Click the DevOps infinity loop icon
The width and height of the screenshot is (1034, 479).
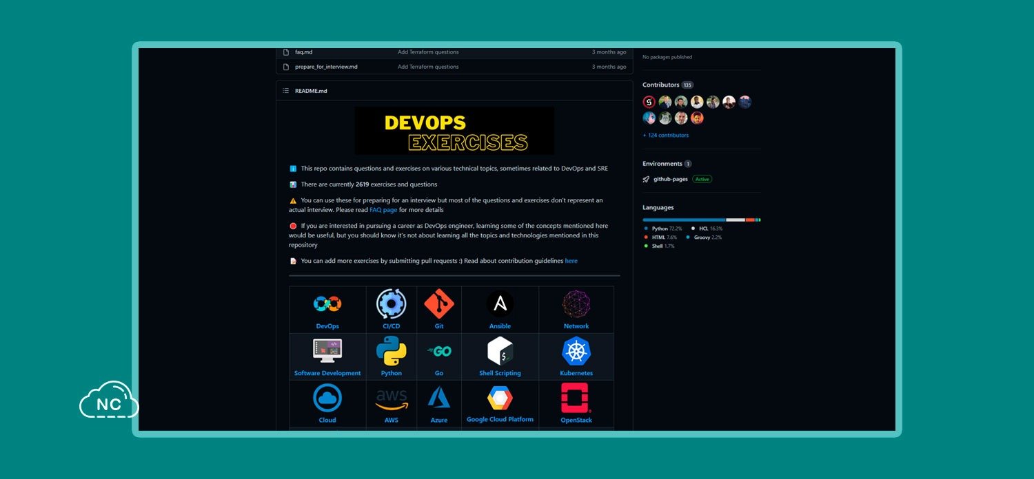pyautogui.click(x=327, y=304)
